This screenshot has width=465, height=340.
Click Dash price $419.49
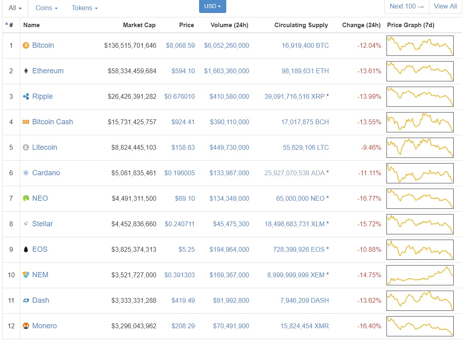pyautogui.click(x=183, y=301)
